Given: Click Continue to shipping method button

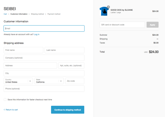Looking at the screenshot, I should pyautogui.click(x=68, y=110).
